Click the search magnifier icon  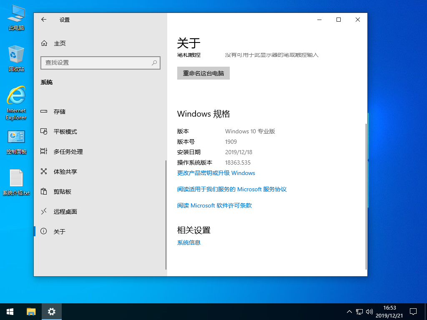(154, 63)
